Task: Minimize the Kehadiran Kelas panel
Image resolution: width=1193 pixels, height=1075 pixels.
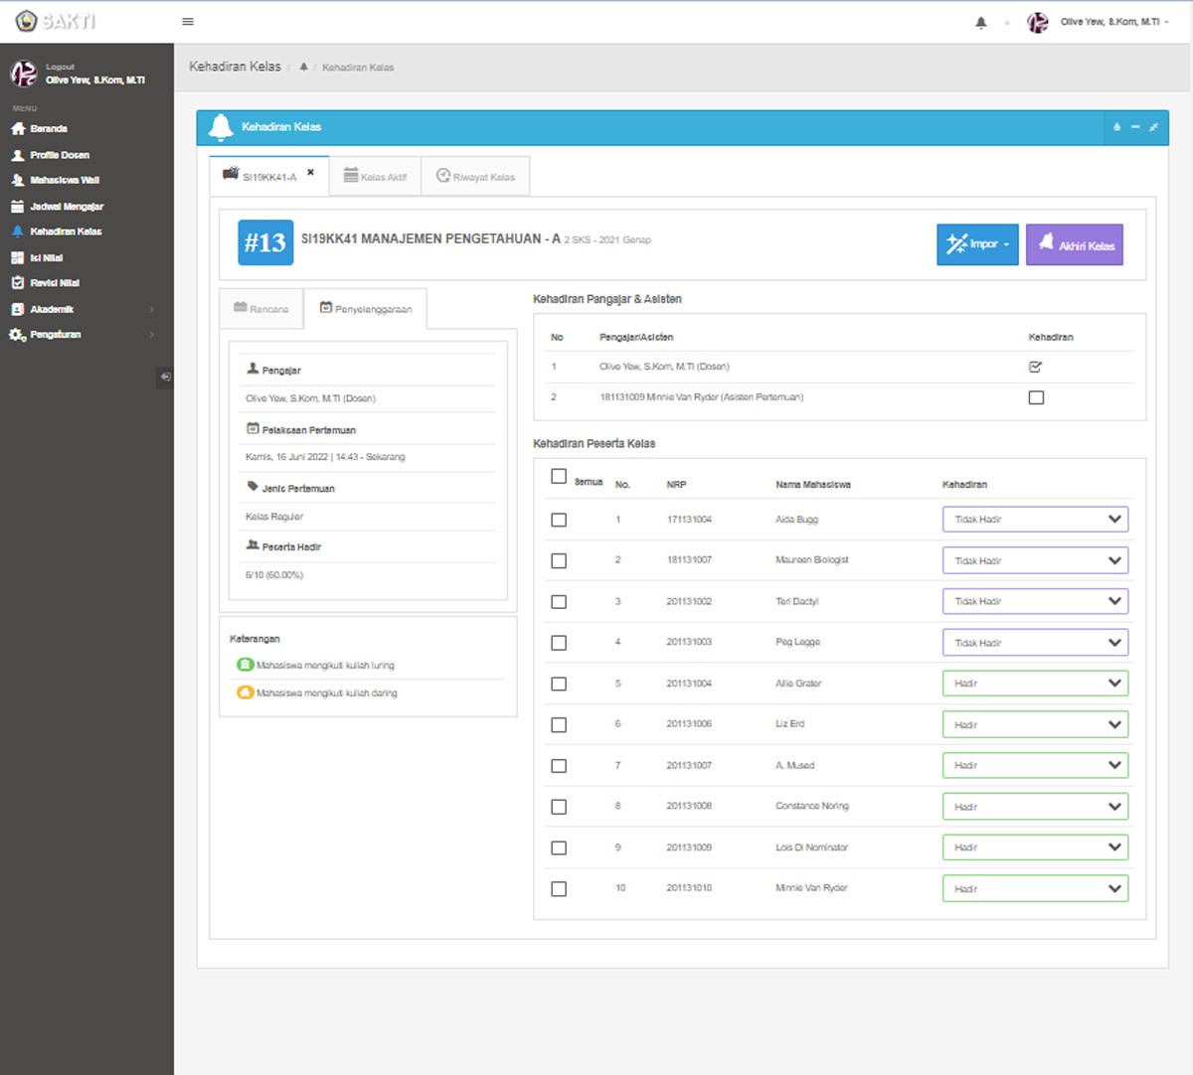Action: coord(1134,127)
